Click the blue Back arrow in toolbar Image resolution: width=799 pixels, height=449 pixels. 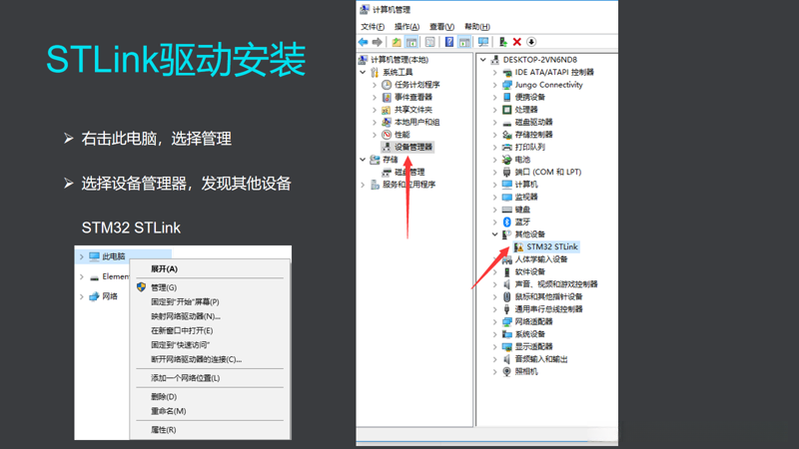tap(363, 42)
